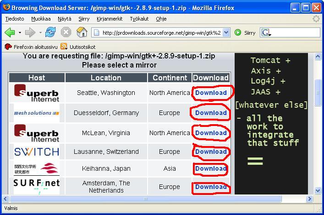Open the search engine selector dropdown
This screenshot has width=324, height=215.
click(266, 33)
